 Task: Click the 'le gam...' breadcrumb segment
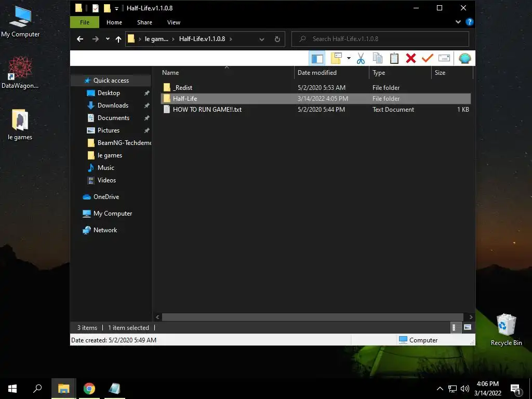click(x=156, y=39)
